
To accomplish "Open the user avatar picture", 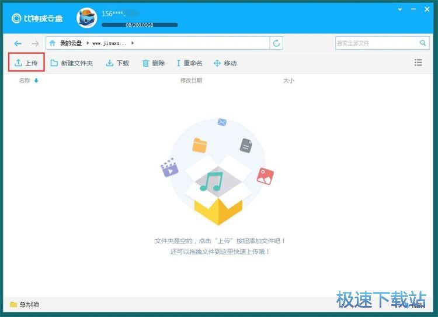I will click(87, 18).
